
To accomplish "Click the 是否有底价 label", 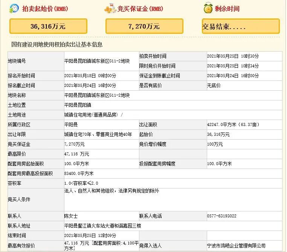I will (150, 85).
